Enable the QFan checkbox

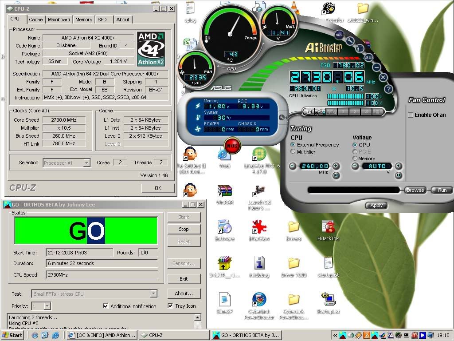pos(410,115)
